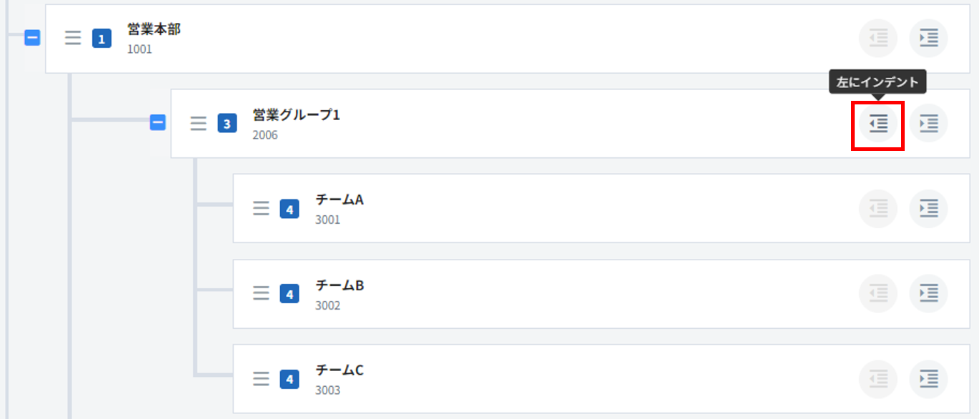Indent チームC to the right
This screenshot has height=419, width=979.
tap(928, 379)
